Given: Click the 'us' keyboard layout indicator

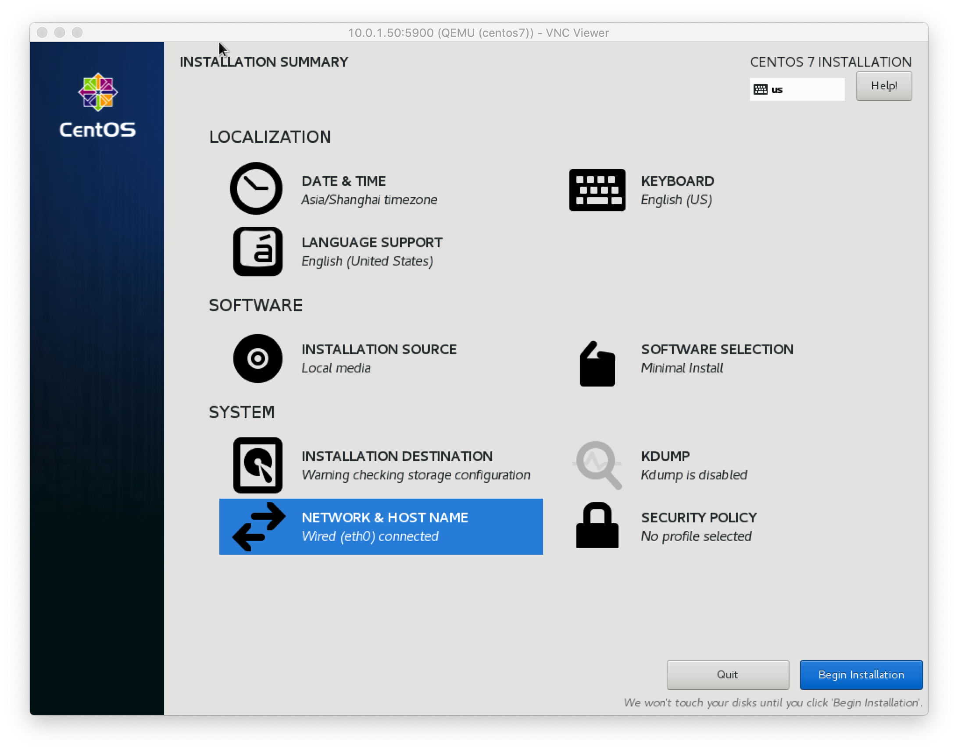Looking at the screenshot, I should [x=797, y=89].
